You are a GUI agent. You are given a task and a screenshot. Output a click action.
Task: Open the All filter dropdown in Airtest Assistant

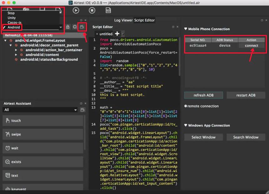pos(40,110)
